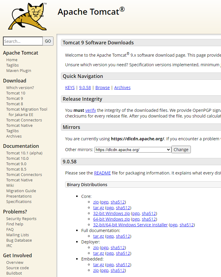Download the Embedded tar.gz

(99, 265)
